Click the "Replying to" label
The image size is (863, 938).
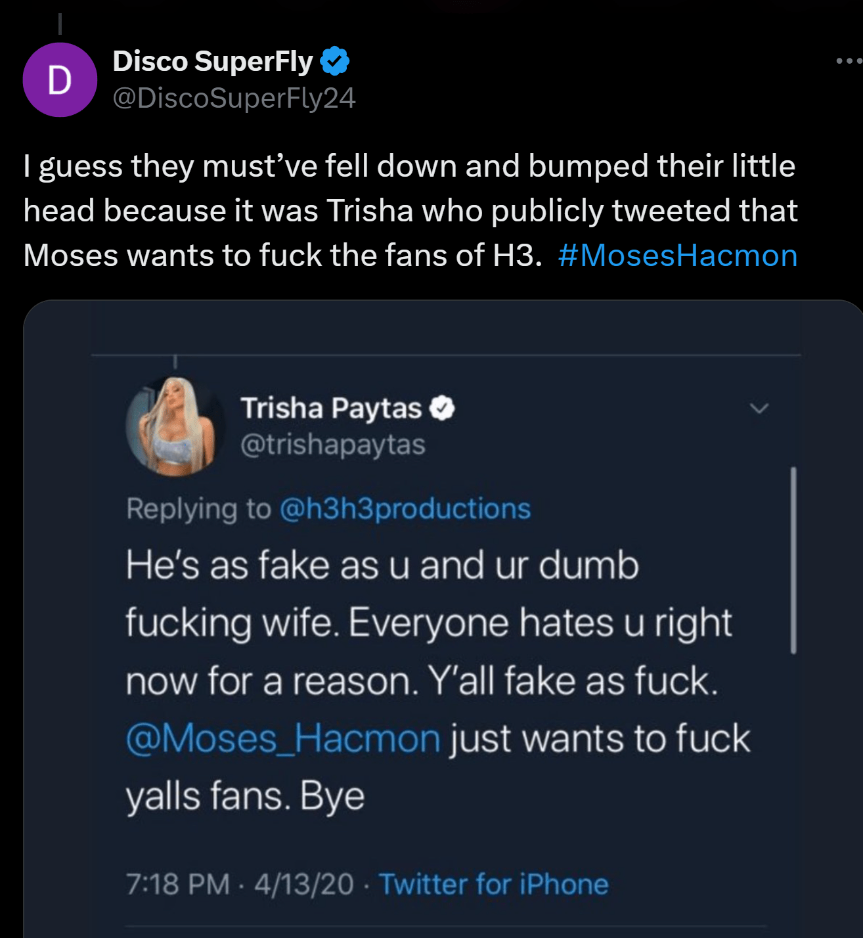pos(198,509)
